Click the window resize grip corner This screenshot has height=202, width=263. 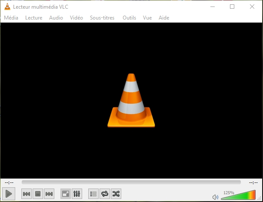click(260, 199)
